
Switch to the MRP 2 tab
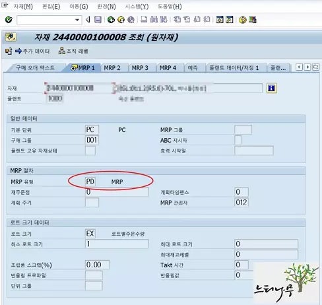112,68
